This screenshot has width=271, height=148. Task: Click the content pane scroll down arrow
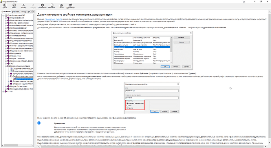coord(269,143)
